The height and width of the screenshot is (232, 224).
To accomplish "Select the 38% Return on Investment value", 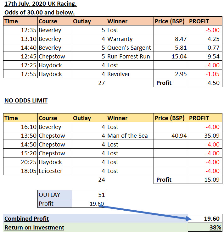I will pyautogui.click(x=215, y=227).
